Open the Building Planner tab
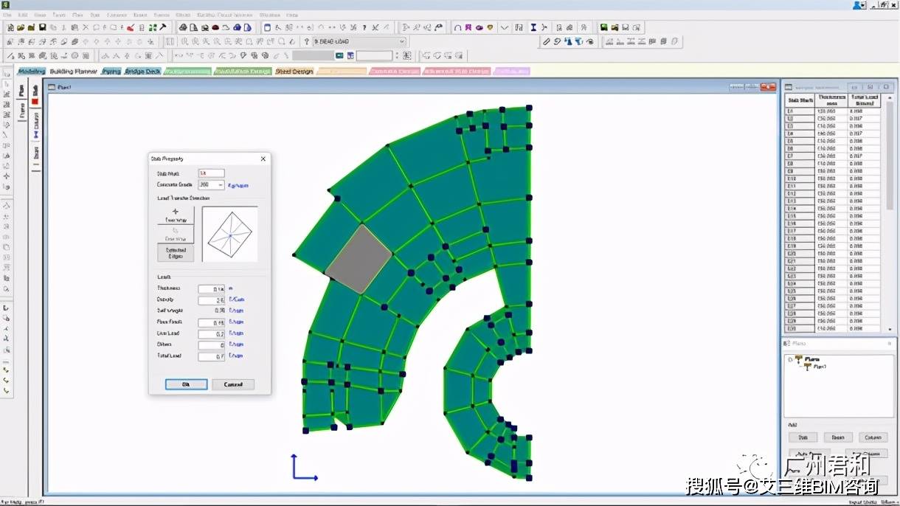The image size is (900, 506). [x=72, y=72]
